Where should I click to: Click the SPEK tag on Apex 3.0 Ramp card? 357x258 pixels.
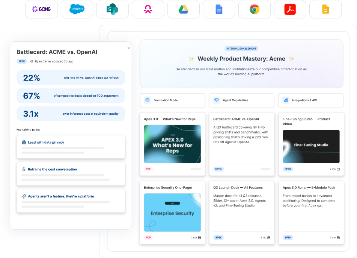click(288, 237)
